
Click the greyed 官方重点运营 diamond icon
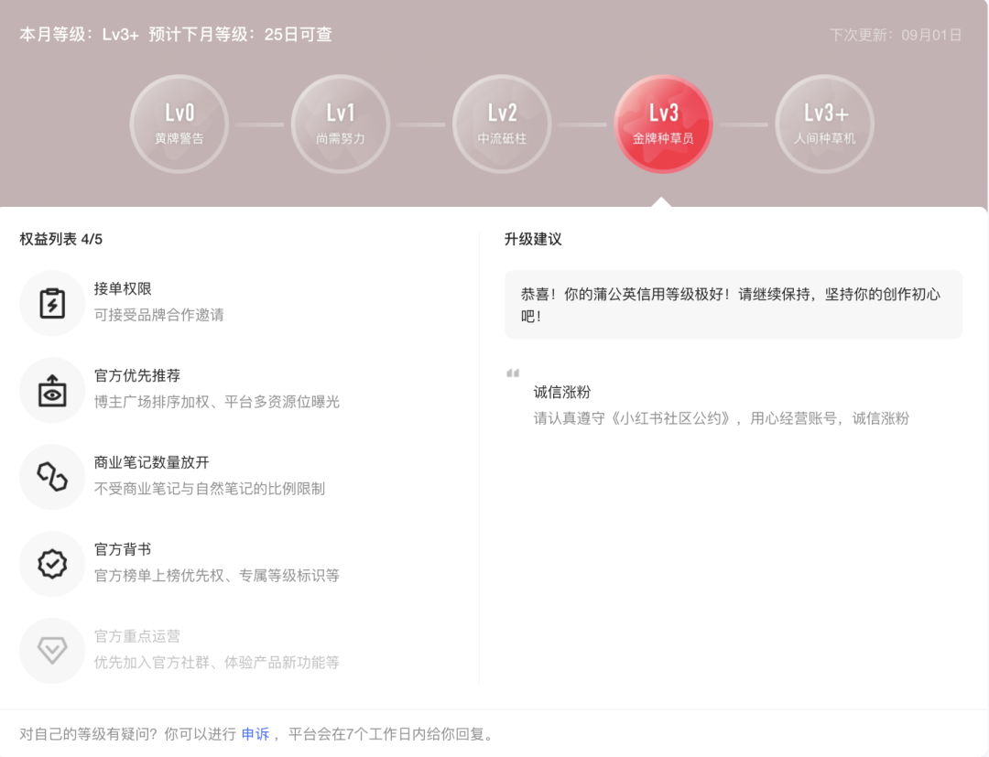coord(52,651)
